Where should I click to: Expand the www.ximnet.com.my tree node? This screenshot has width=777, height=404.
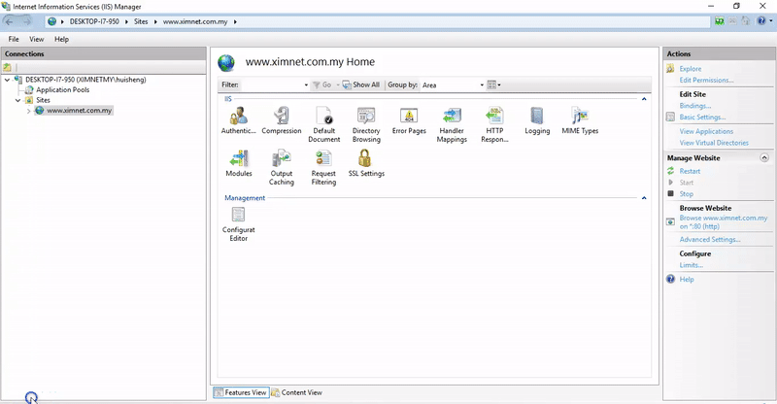click(x=29, y=111)
